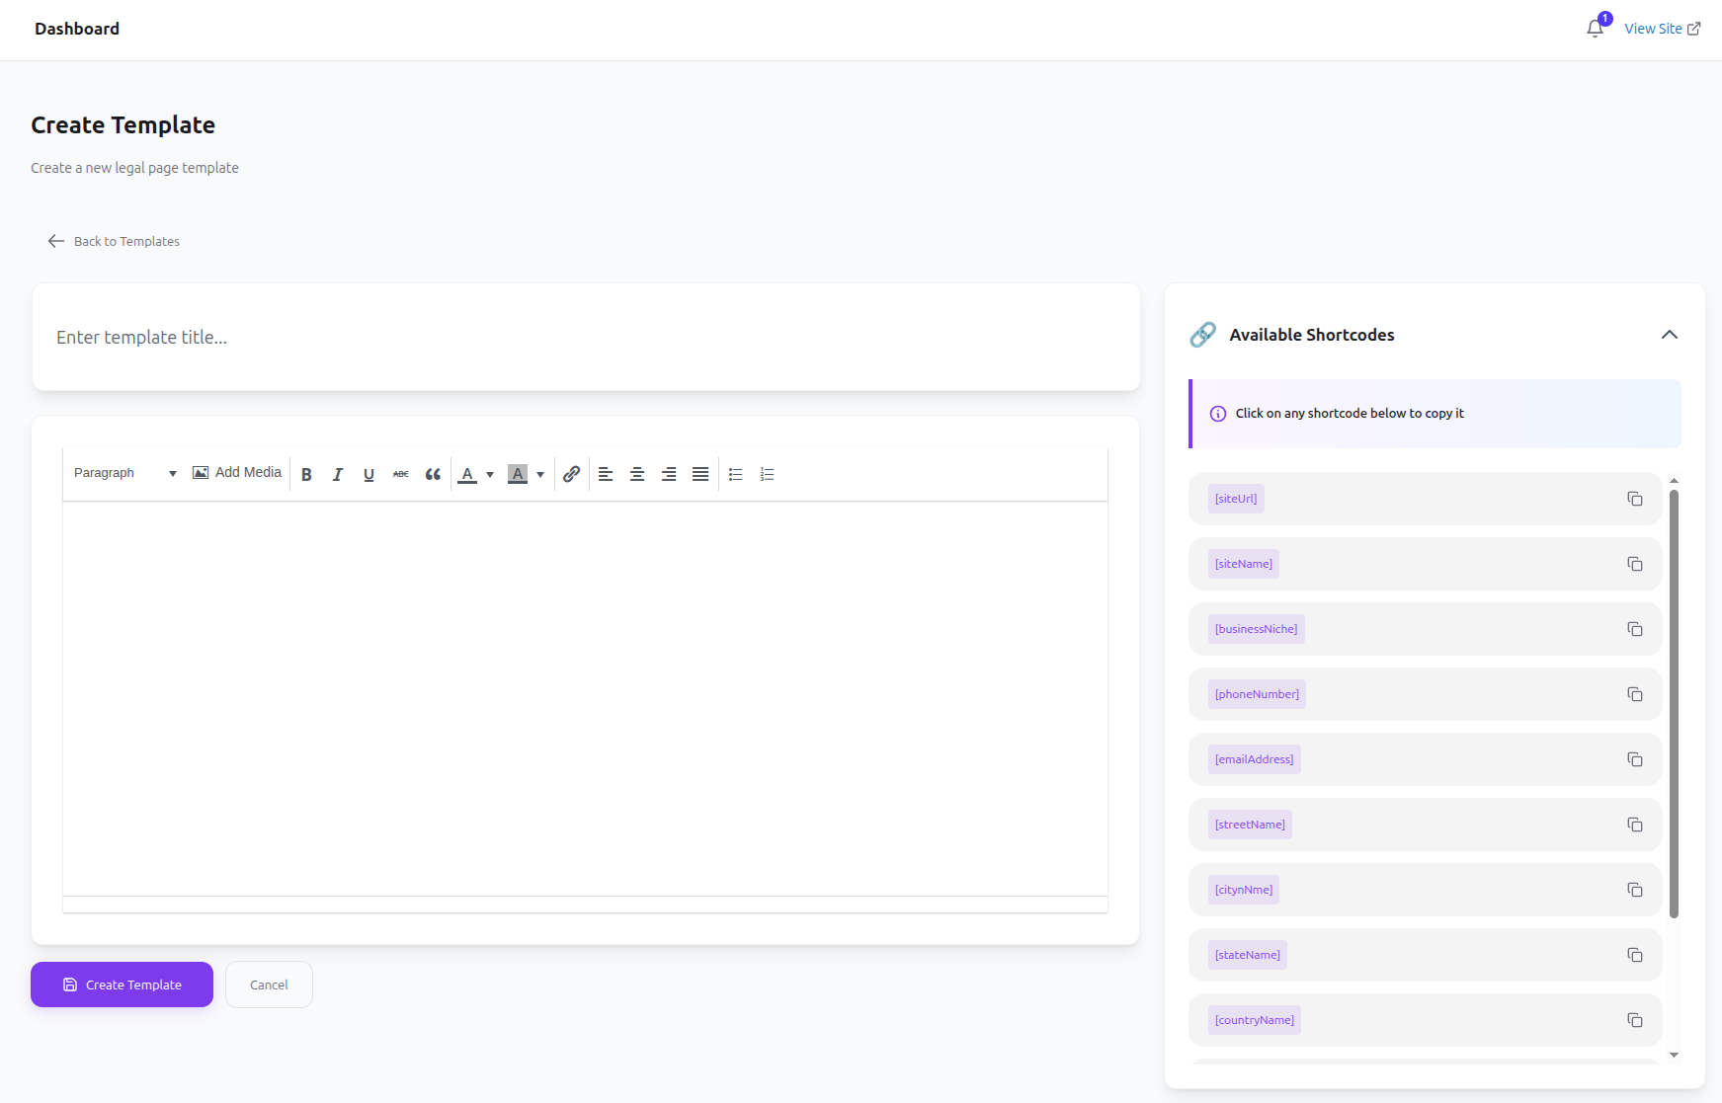Image resolution: width=1722 pixels, height=1103 pixels.
Task: Click the template title input field
Action: (586, 337)
